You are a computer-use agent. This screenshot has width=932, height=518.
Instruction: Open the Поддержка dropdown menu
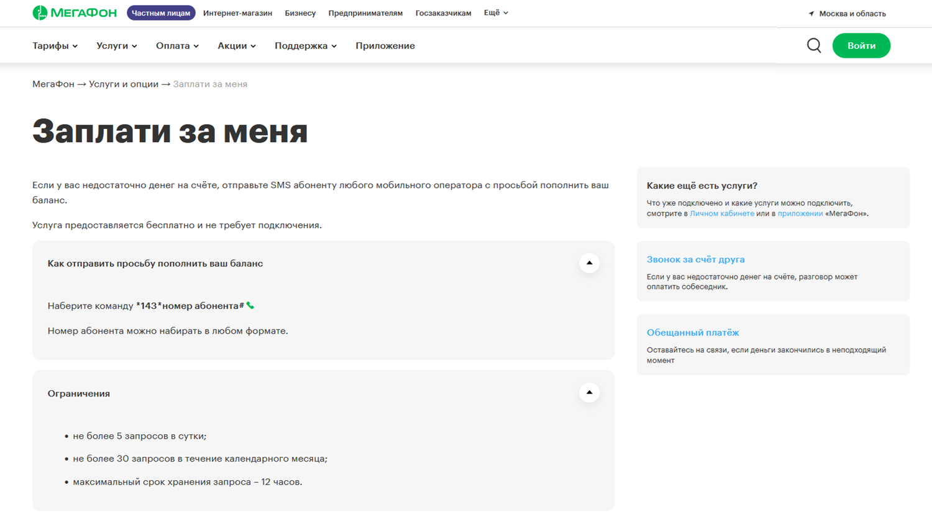tap(306, 46)
